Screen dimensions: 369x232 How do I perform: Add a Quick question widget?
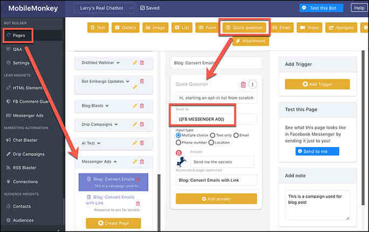point(244,28)
